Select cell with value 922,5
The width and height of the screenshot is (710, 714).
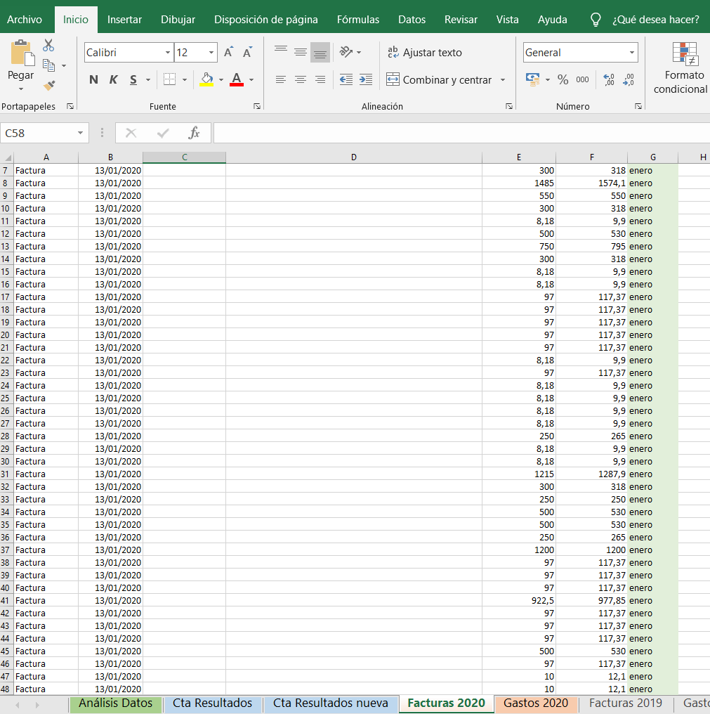click(519, 601)
